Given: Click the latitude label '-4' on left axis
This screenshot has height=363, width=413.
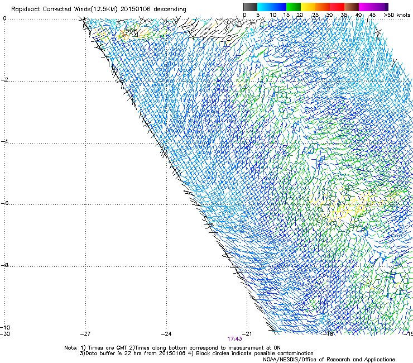Looking at the screenshot, I should click(5, 141).
